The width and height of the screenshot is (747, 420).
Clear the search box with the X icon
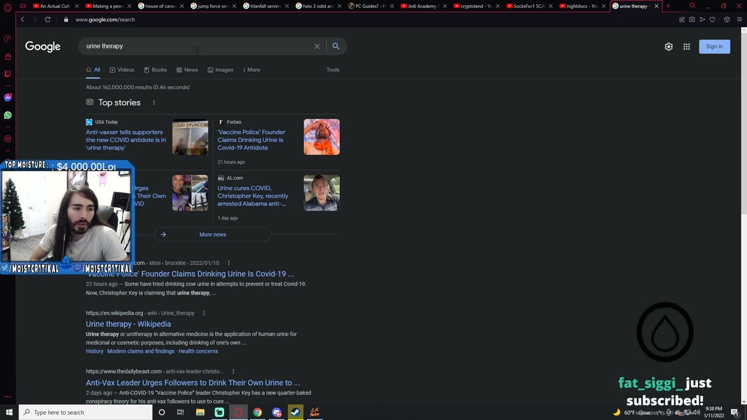(x=317, y=46)
